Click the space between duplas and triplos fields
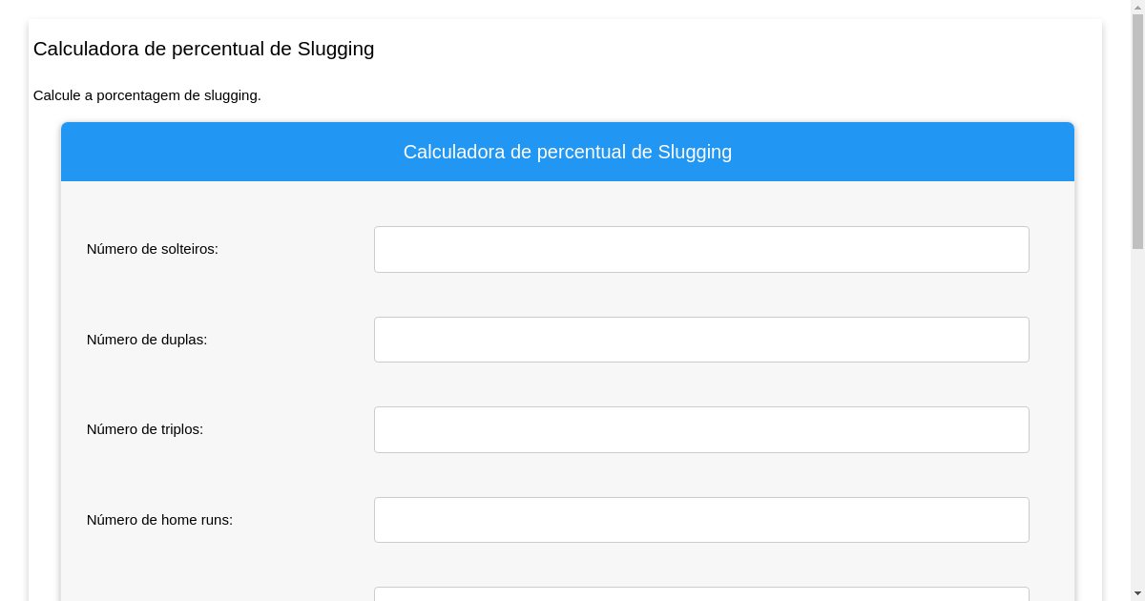 (701, 384)
